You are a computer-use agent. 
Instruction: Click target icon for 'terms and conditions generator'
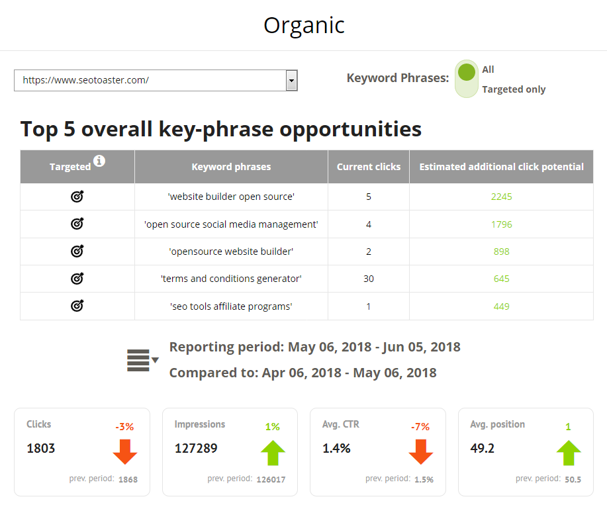click(77, 278)
